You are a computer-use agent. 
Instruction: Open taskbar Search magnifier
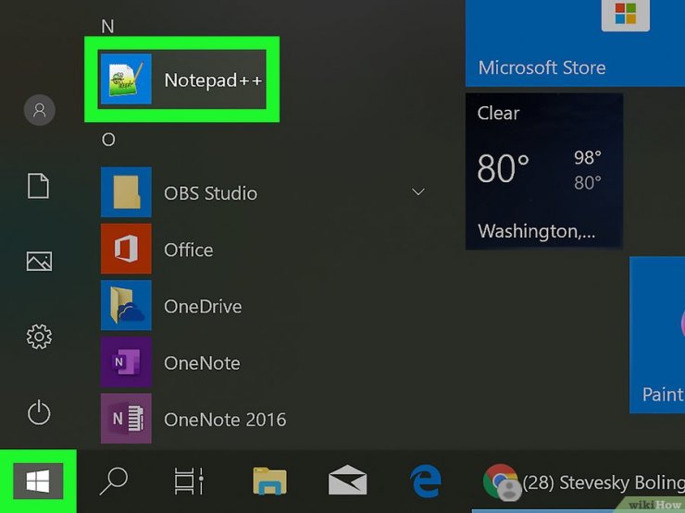click(114, 482)
